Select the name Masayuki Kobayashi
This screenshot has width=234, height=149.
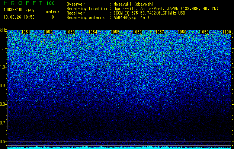(x=134, y=4)
